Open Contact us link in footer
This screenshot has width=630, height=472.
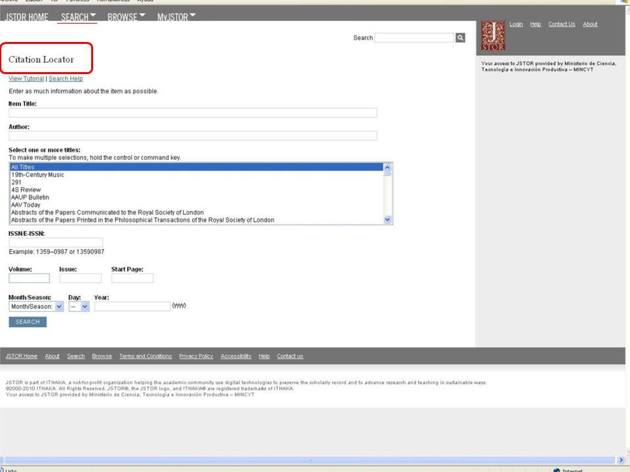(x=290, y=357)
